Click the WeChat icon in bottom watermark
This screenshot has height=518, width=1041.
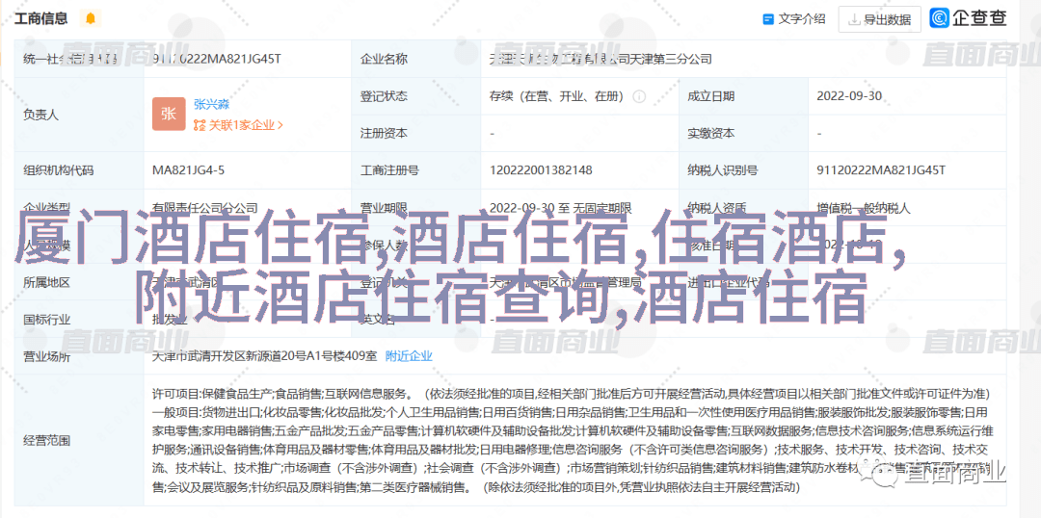pos(879,473)
